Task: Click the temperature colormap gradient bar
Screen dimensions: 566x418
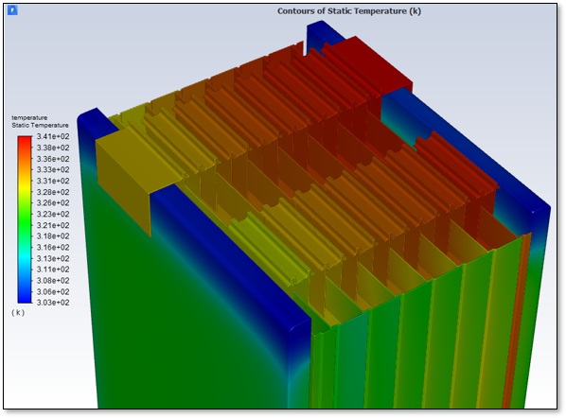Action: (x=25, y=219)
